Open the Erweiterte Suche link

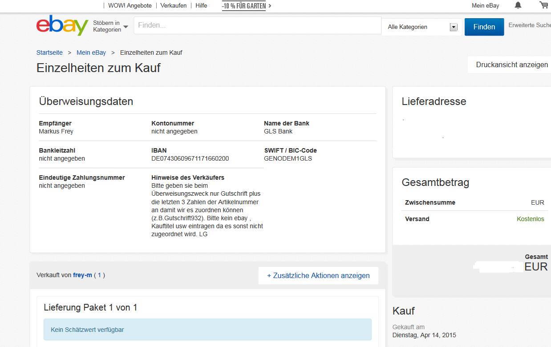pyautogui.click(x=530, y=25)
